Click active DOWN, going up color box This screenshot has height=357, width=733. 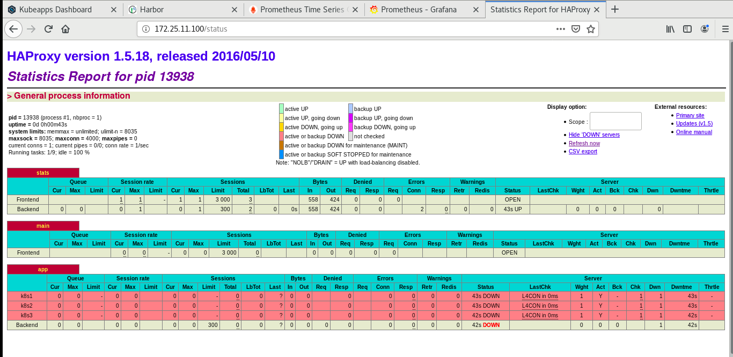tap(281, 127)
